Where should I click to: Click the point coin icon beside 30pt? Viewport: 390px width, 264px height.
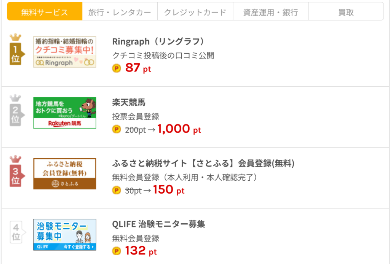pos(117,190)
